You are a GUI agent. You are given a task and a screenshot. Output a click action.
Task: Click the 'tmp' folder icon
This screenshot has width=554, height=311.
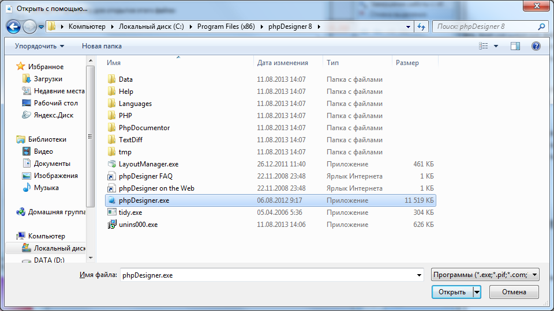pyautogui.click(x=111, y=151)
